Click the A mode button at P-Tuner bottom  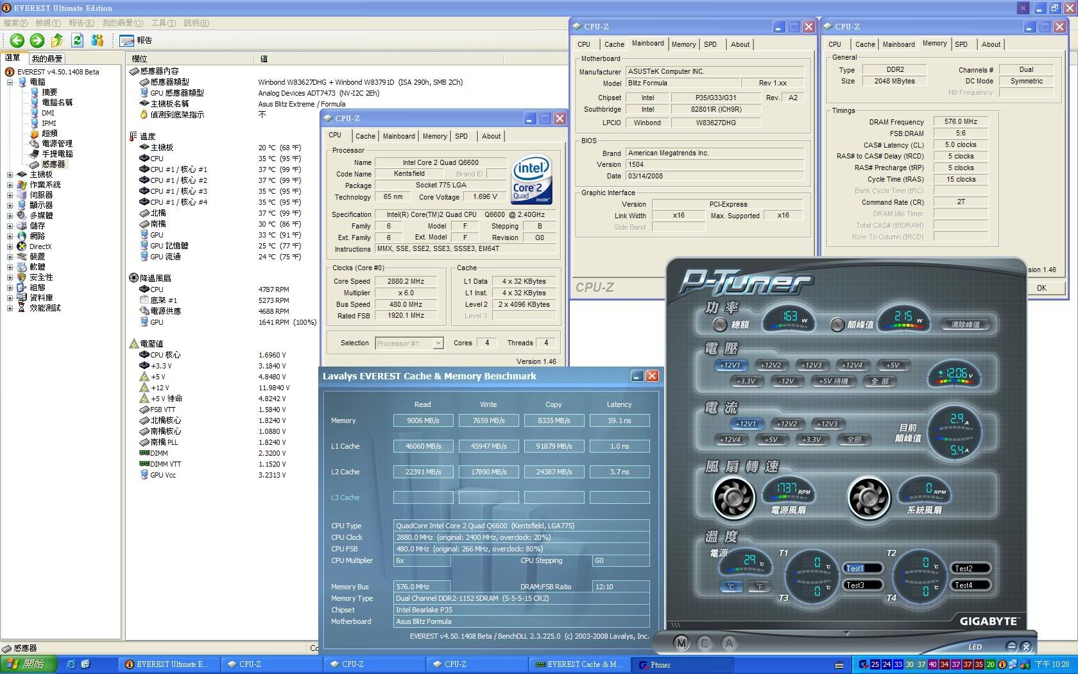pyautogui.click(x=728, y=643)
